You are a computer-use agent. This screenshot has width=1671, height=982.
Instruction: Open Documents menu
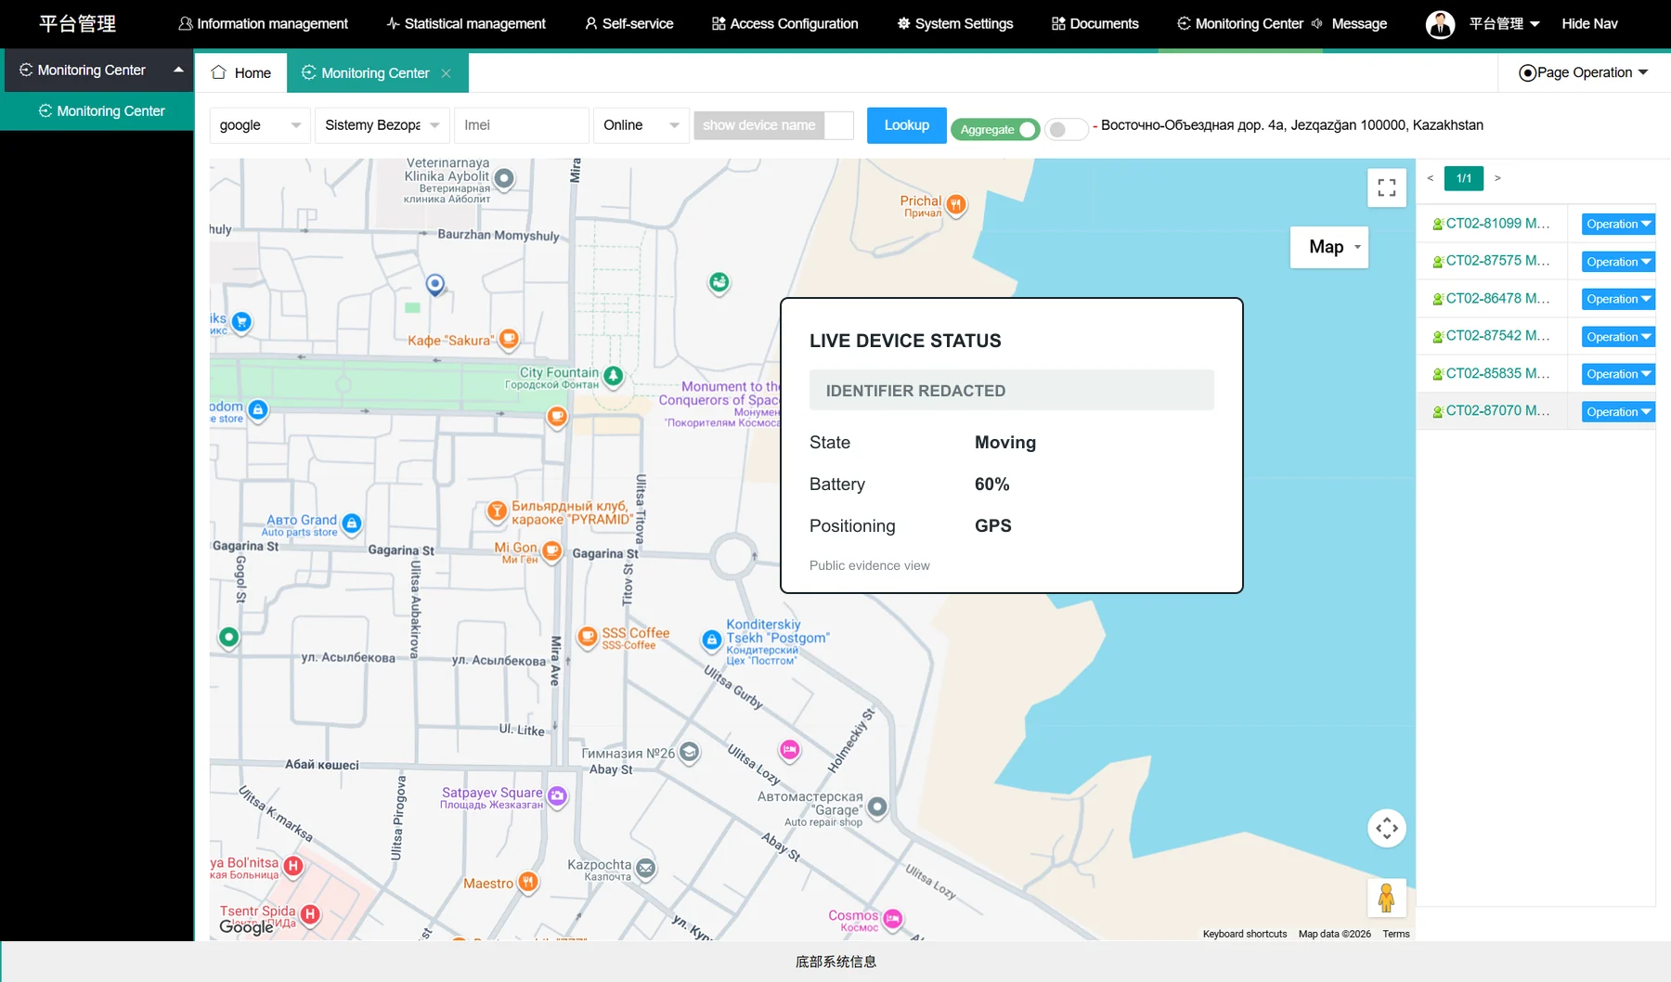1095,23
